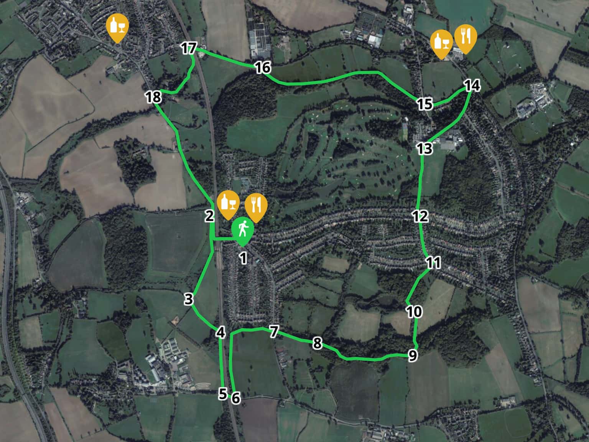Click waypoint 7 marker

(273, 331)
